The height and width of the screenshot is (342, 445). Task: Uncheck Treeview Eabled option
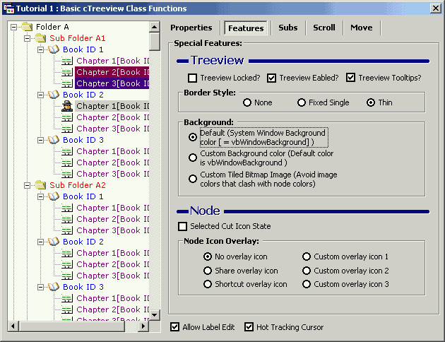272,78
